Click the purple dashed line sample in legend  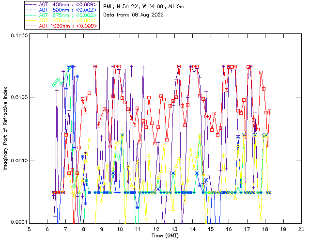pyautogui.click(x=31, y=4)
